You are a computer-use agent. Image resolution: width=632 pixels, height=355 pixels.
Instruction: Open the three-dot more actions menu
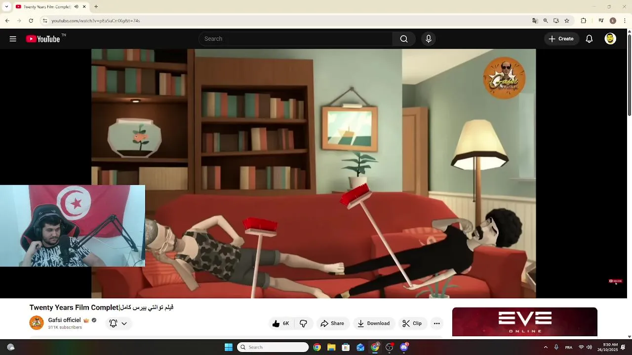click(x=436, y=323)
